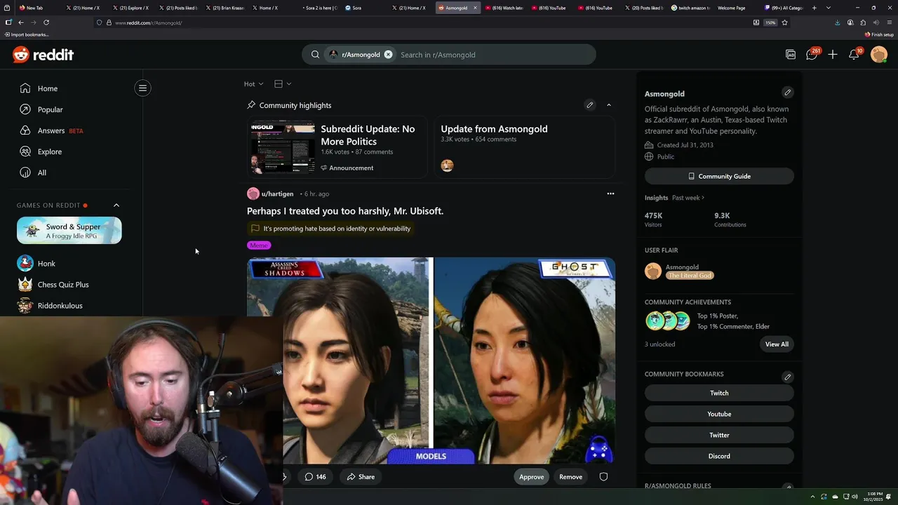Click the report reason flag banner

(330, 229)
